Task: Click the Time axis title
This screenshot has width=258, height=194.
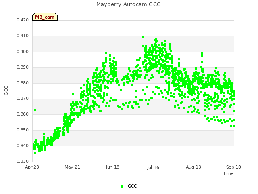Action: [x=228, y=173]
